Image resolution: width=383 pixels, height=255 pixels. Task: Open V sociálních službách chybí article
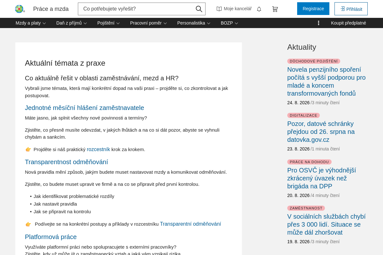tap(327, 224)
